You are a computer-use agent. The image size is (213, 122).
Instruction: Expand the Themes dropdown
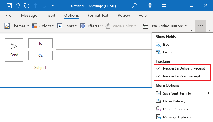point(16,26)
